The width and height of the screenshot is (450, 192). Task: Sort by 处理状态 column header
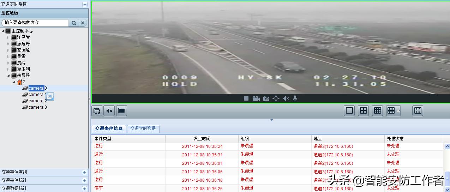414,139
